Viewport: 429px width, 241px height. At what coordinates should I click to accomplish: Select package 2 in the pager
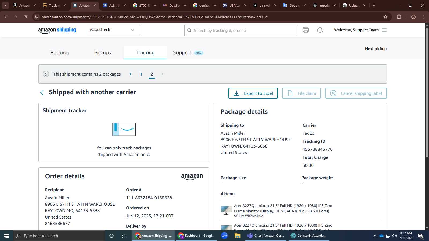pyautogui.click(x=152, y=74)
